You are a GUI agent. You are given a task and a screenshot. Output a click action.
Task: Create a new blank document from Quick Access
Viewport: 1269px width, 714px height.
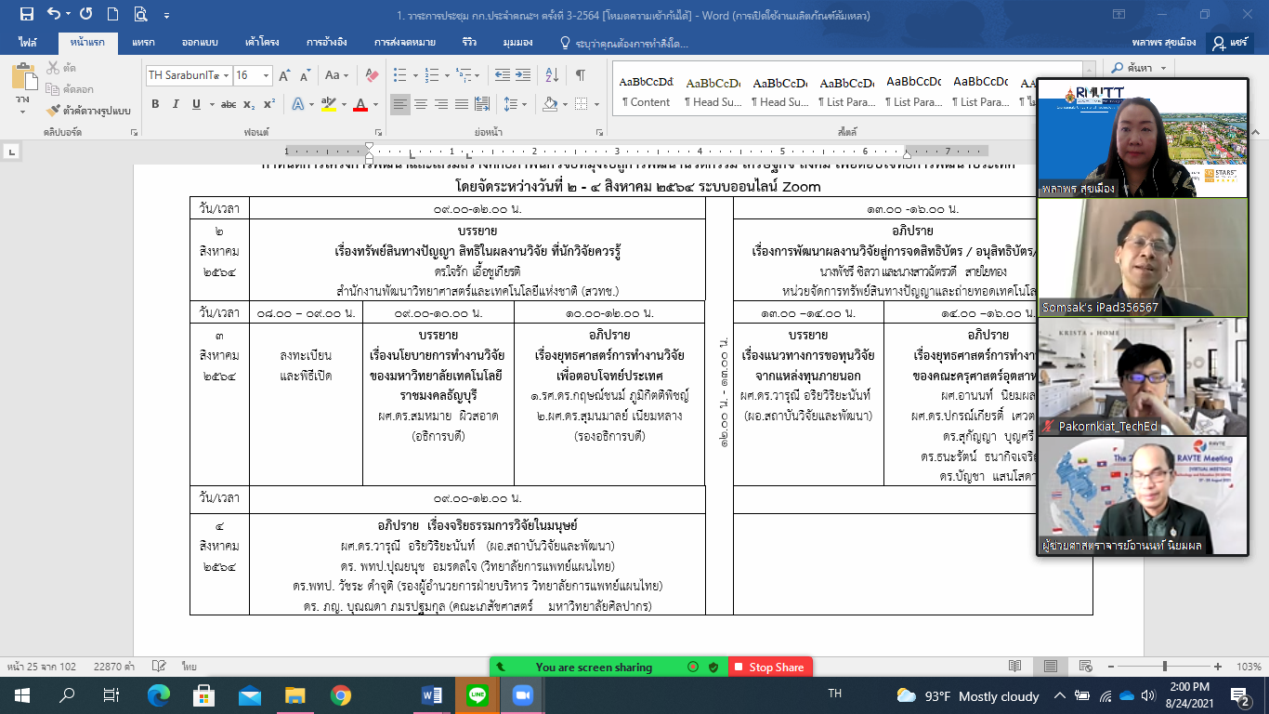pyautogui.click(x=112, y=14)
